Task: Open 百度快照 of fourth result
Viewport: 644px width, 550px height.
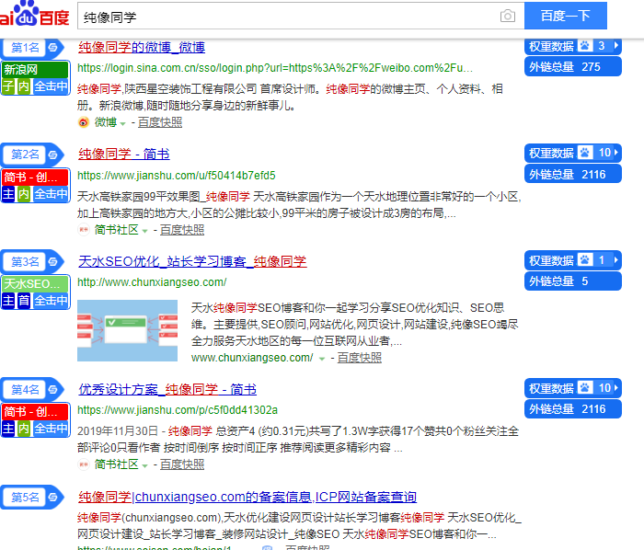Action: [x=182, y=464]
